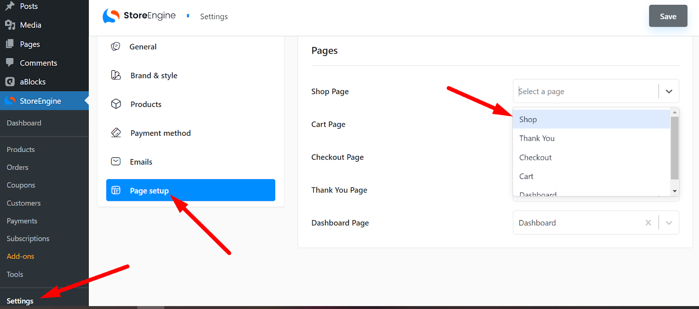
Task: Open the Emails settings tab
Action: [x=190, y=162]
